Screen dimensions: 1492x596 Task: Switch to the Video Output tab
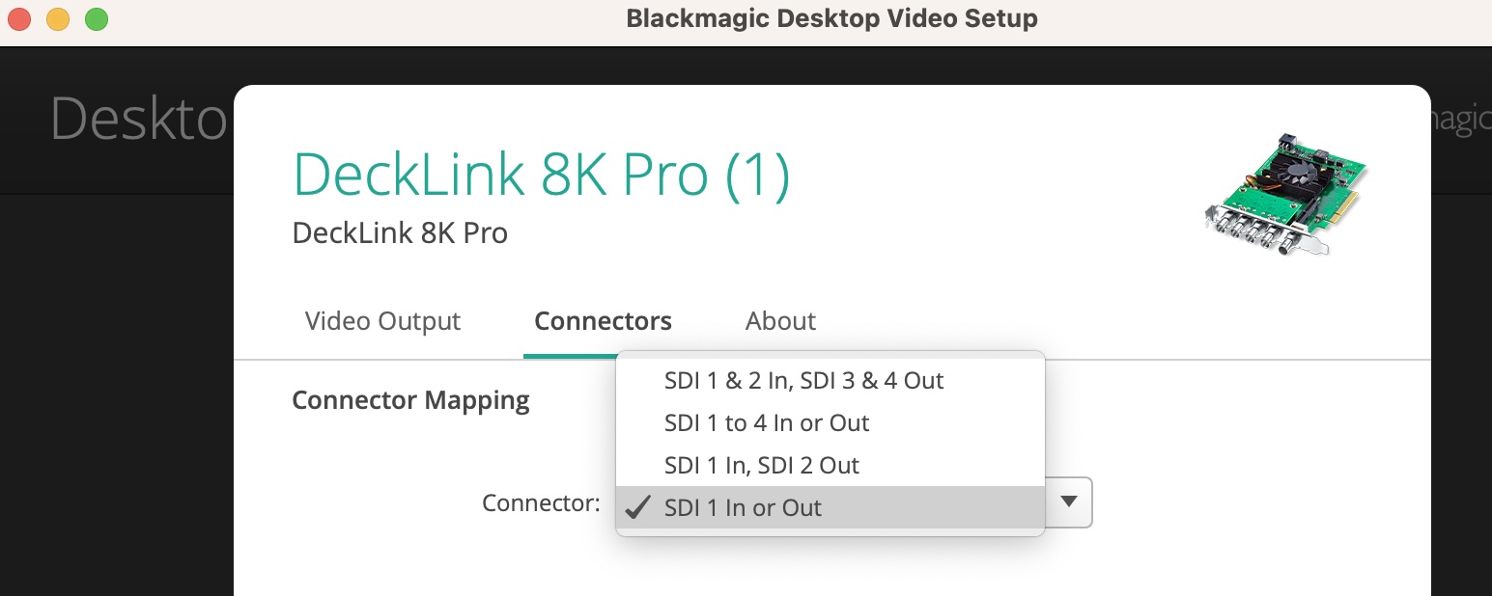pos(382,321)
